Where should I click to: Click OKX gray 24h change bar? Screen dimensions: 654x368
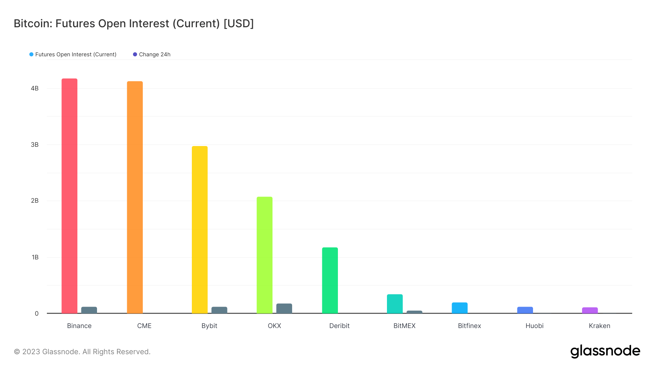284,308
